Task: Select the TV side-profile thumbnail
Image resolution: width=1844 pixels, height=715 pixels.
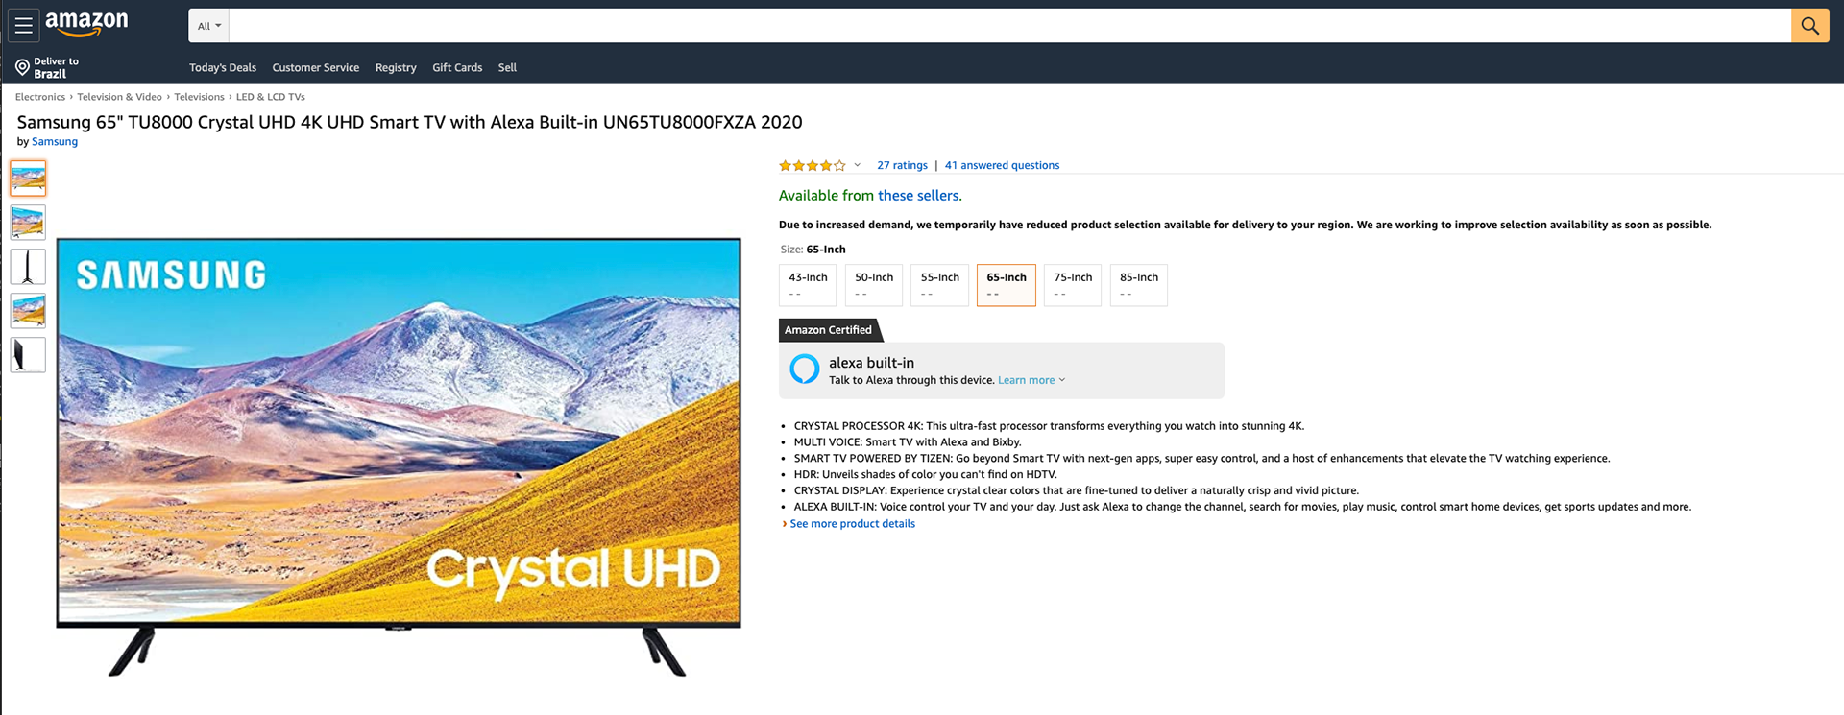Action: pyautogui.click(x=28, y=267)
